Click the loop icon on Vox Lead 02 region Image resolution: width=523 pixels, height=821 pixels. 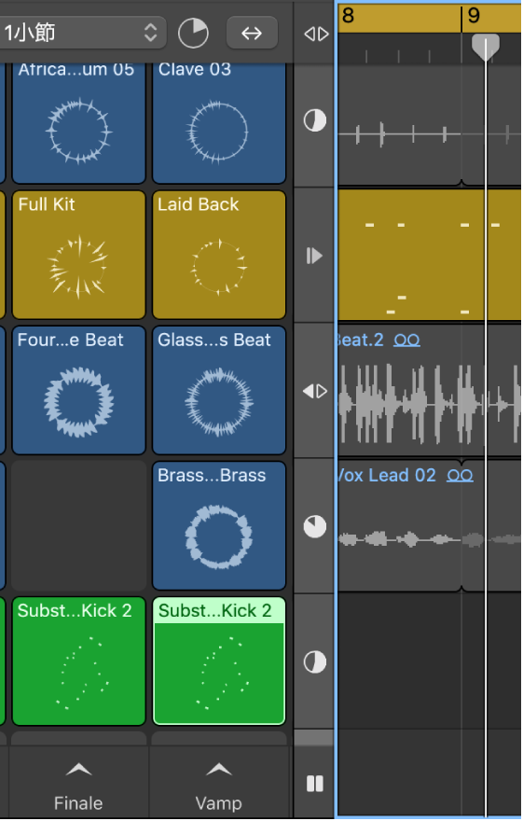tap(460, 476)
